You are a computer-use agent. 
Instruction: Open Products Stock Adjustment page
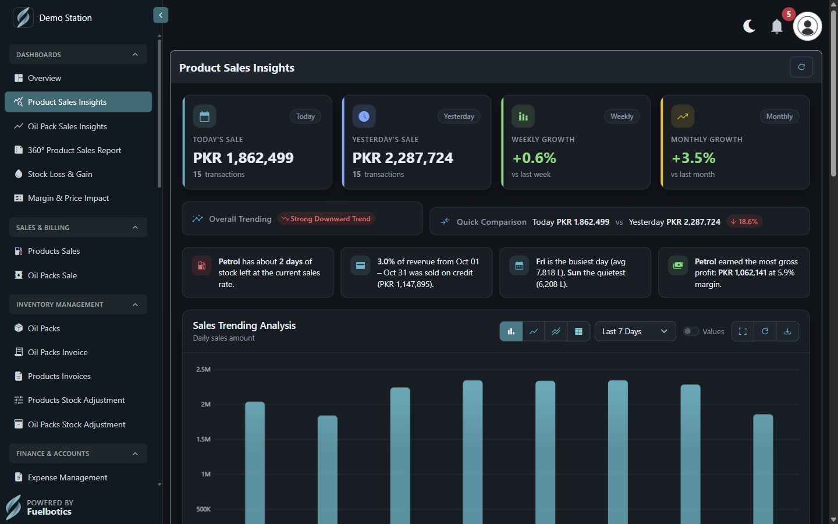78,399
